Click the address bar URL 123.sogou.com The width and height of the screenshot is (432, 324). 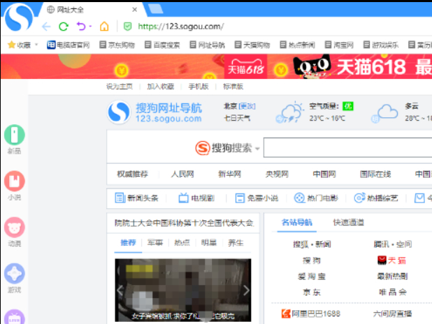click(181, 27)
